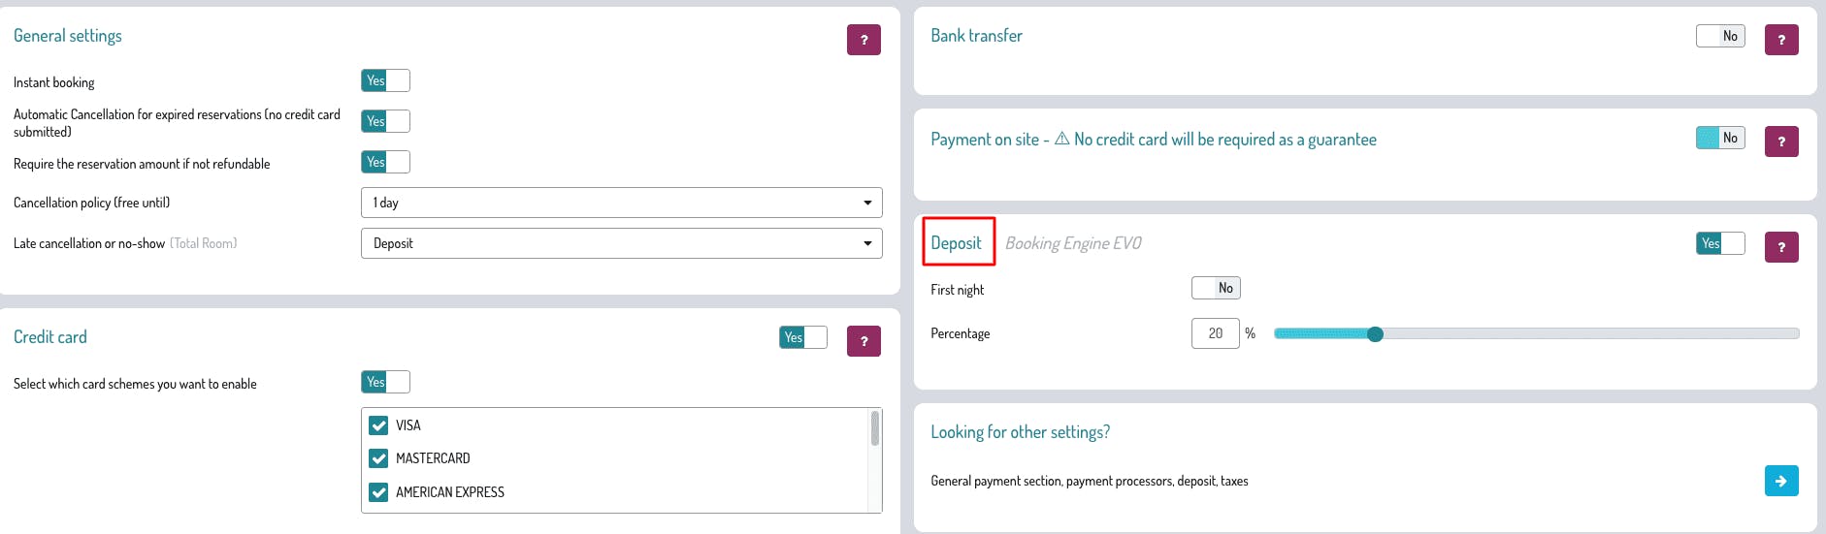Uncheck the VISA card scheme
The height and width of the screenshot is (534, 1826).
378,425
